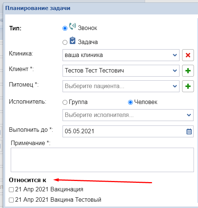Click the Тестов Тест Тестович client field
Screen dimensions: 198x208
click(121, 71)
